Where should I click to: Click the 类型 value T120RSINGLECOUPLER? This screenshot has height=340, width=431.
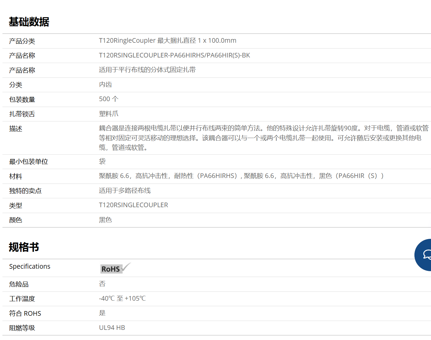pos(134,205)
